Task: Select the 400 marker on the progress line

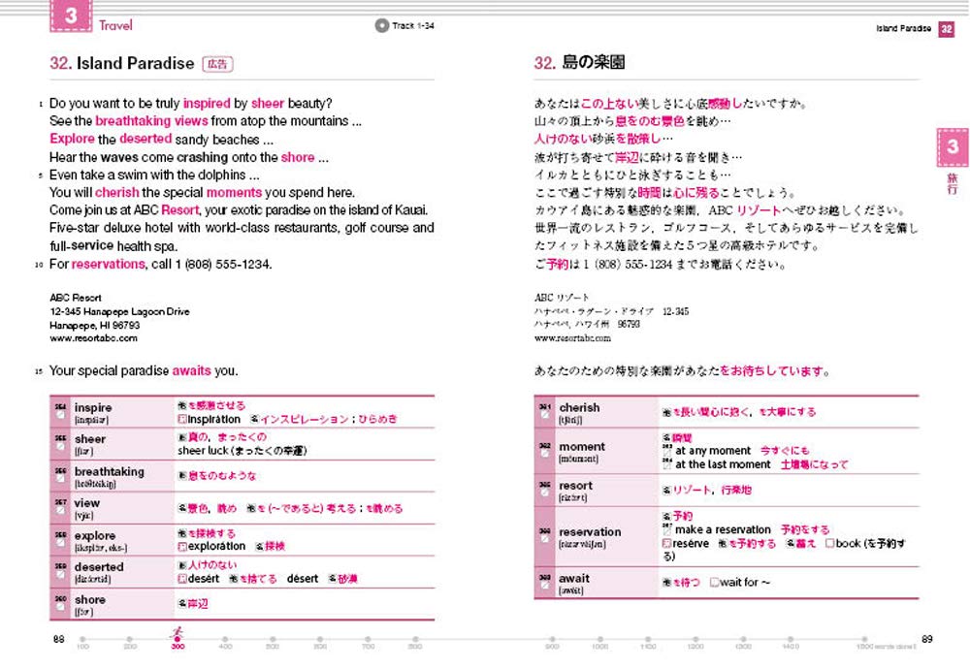Action: click(x=225, y=639)
